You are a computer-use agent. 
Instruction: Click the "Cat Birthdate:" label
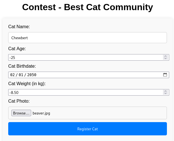coord(22,66)
